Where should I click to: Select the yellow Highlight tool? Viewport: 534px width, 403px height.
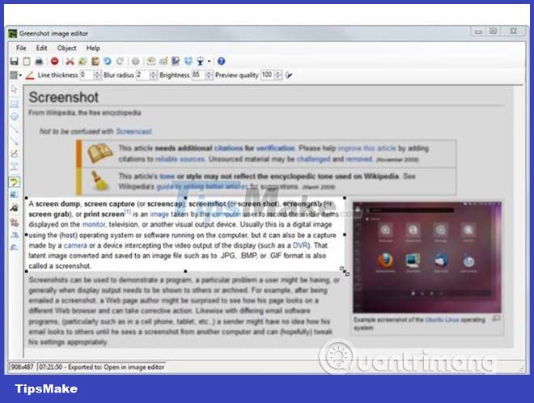pyautogui.click(x=14, y=182)
